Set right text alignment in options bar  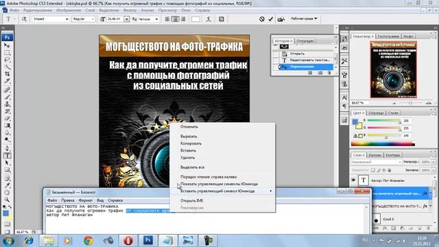(183, 19)
